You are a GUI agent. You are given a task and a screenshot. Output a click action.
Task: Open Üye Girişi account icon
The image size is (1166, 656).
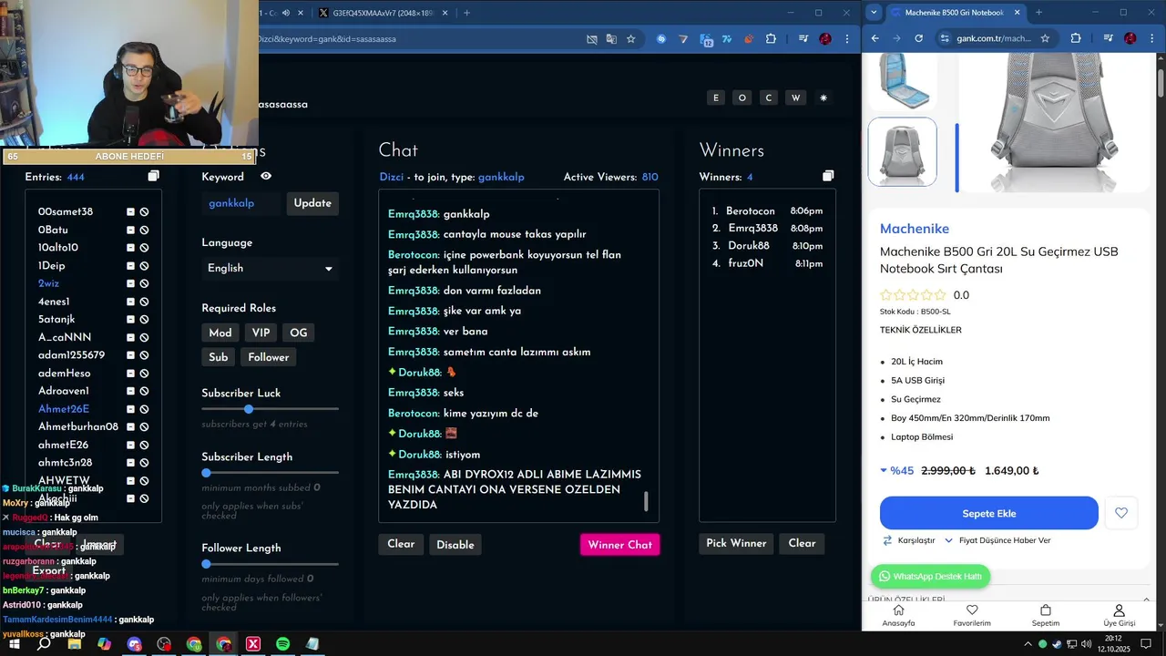pyautogui.click(x=1120, y=616)
